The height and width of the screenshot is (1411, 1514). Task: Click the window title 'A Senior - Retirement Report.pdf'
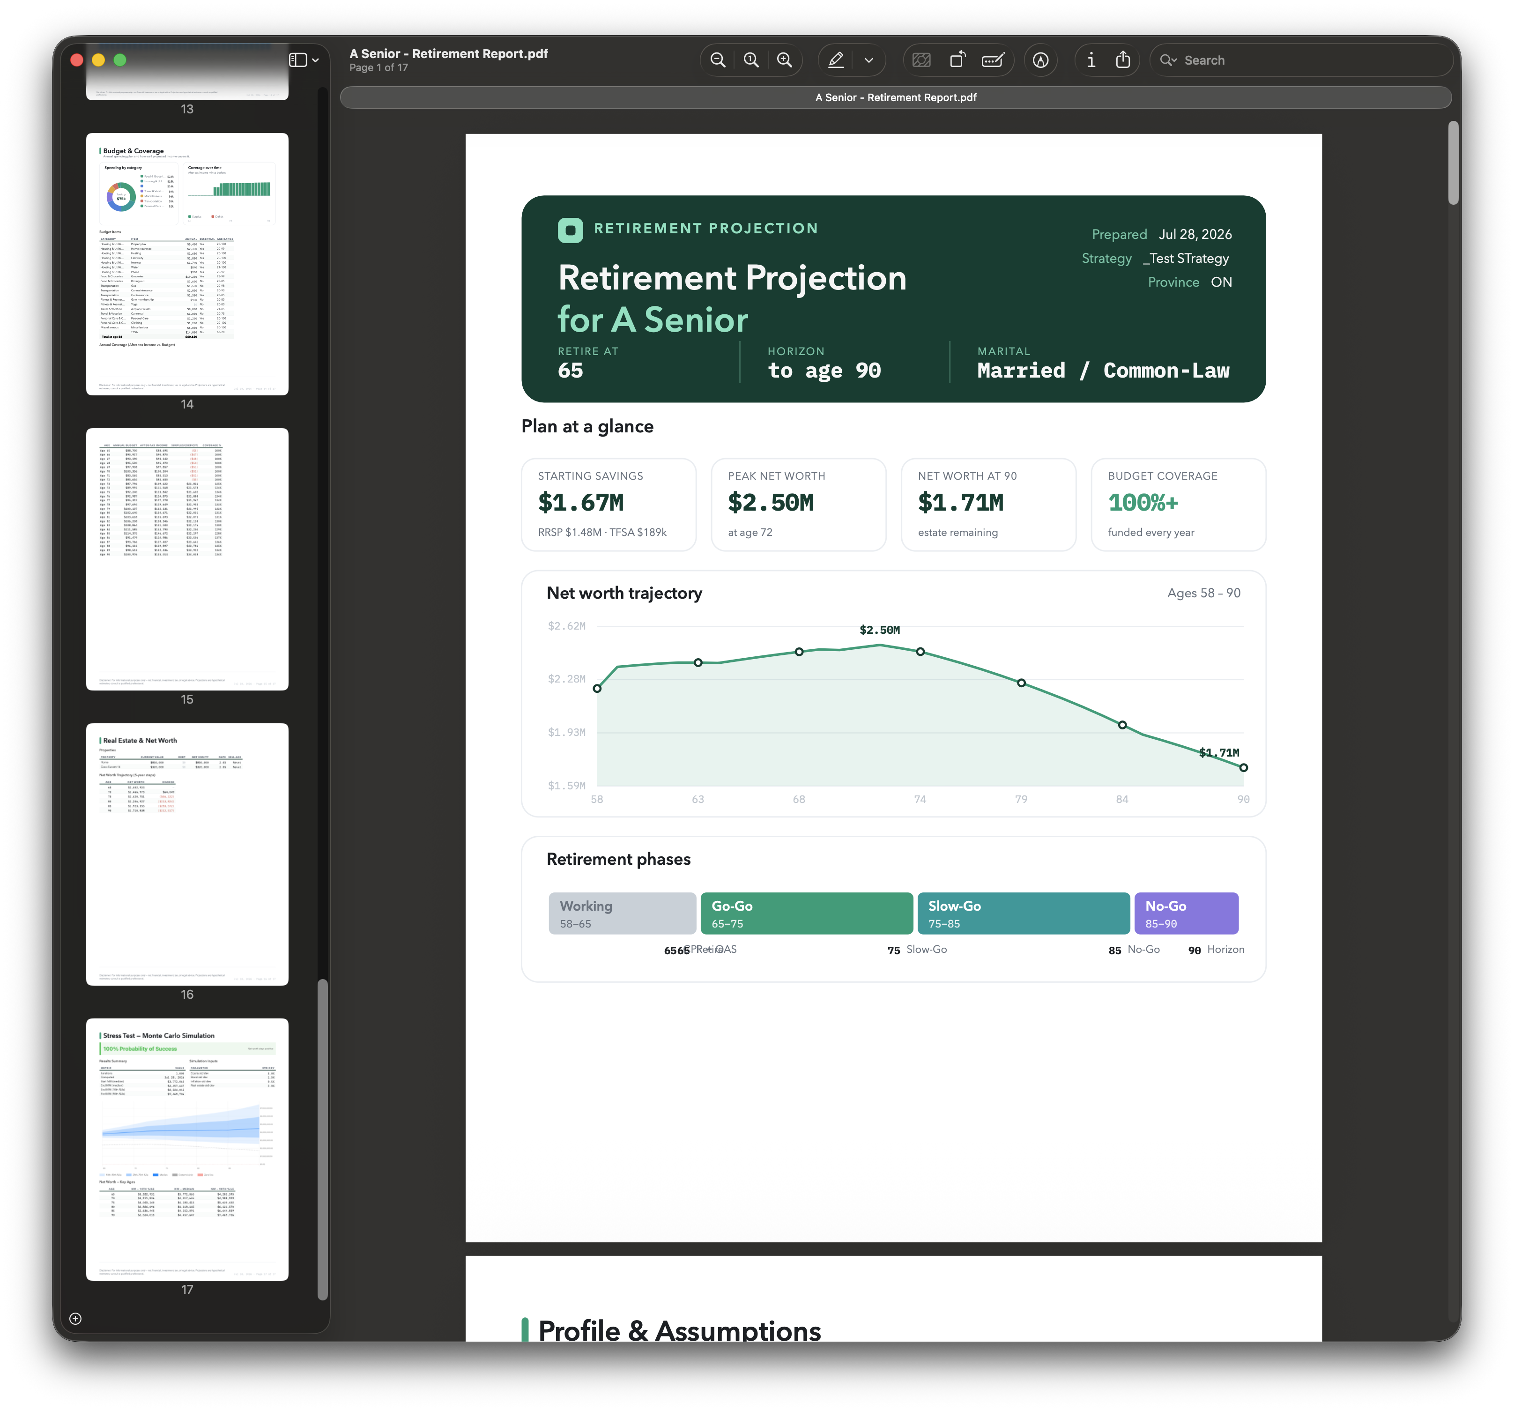tap(449, 53)
